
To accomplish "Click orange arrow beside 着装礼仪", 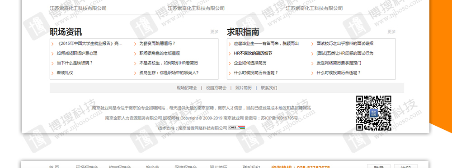I will pos(52,73).
